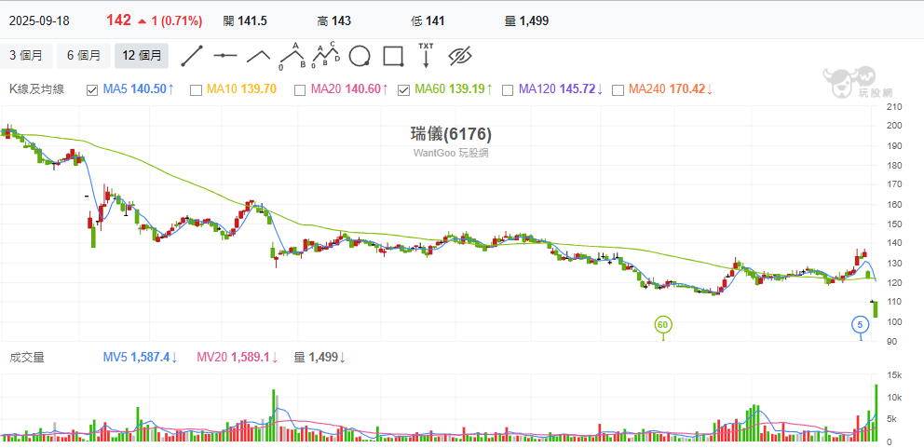Switch chart range to 3 個月
Image resolution: width=924 pixels, height=448 pixels.
26,56
